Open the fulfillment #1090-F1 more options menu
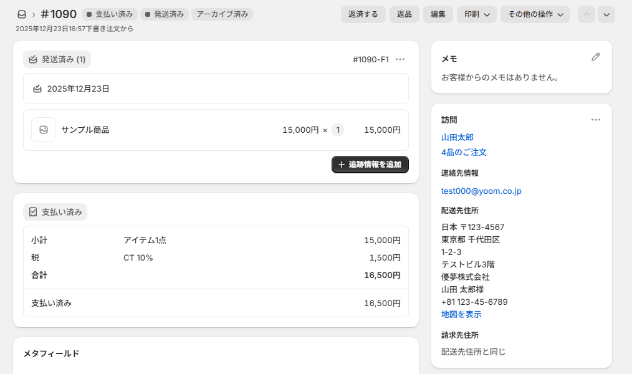This screenshot has height=374, width=632. coord(400,59)
